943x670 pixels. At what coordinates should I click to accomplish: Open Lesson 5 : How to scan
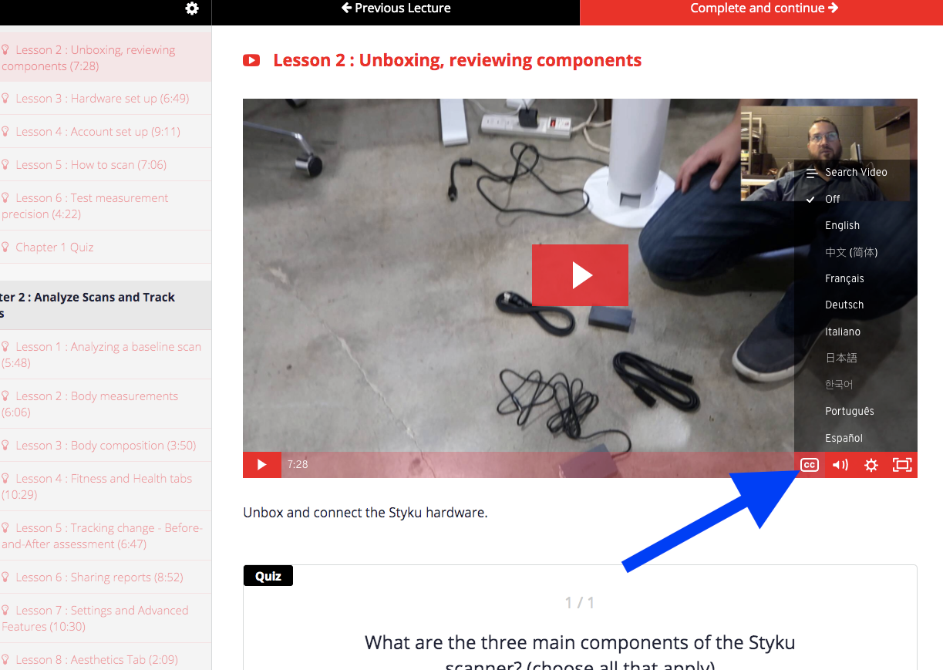(91, 165)
